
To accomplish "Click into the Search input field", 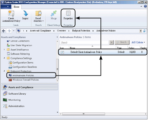I will click(x=84, y=43).
